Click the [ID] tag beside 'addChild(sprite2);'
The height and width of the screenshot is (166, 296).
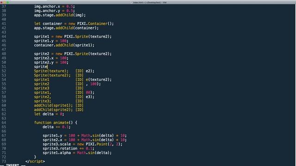79,110
